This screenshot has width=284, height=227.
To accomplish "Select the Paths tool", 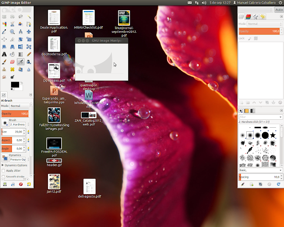I will (x=29, y=24).
